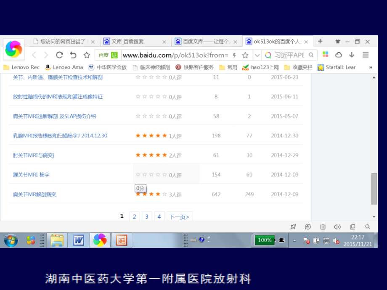Click the refresh icon next to address bar
This screenshot has width=387, height=290.
click(x=60, y=55)
